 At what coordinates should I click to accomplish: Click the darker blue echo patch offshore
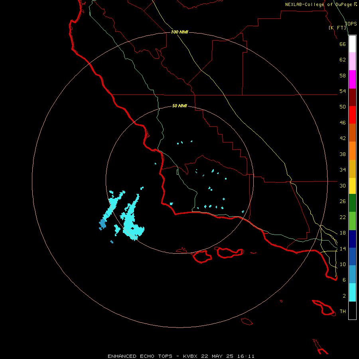pyautogui.click(x=103, y=224)
